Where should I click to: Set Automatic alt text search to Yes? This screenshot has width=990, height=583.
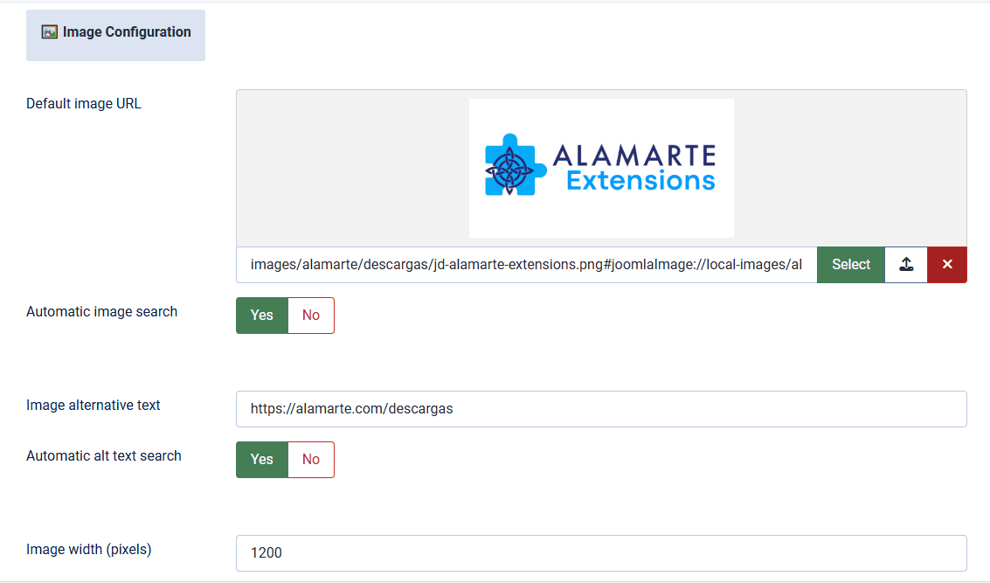click(x=262, y=460)
